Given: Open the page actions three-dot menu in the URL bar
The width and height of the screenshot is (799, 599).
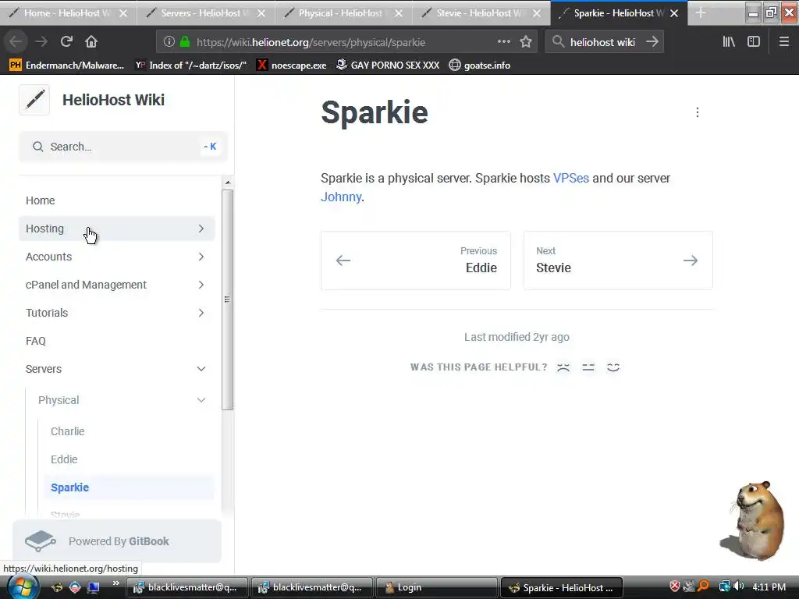Looking at the screenshot, I should click(x=504, y=42).
